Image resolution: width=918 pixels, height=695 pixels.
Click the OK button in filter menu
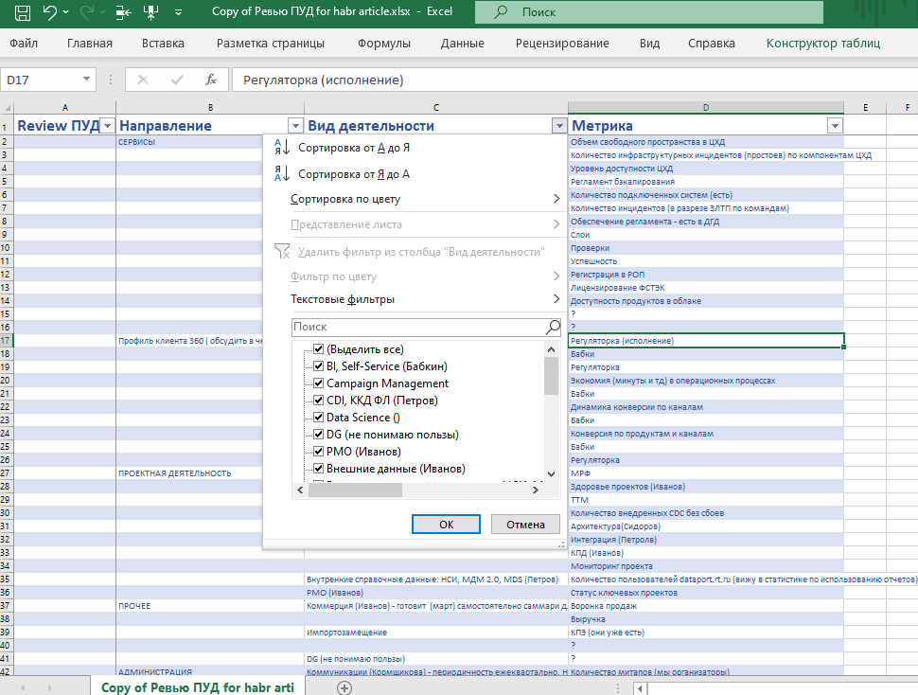[x=446, y=525]
